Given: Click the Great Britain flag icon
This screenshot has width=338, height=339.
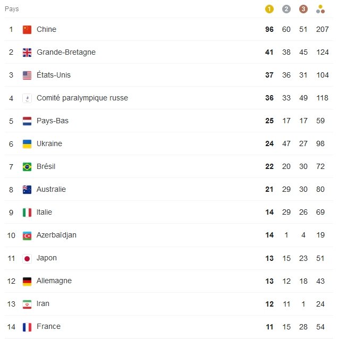Looking at the screenshot, I should click(27, 53).
